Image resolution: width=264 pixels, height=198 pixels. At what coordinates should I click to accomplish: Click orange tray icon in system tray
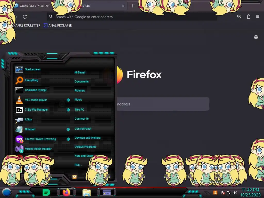pyautogui.click(x=215, y=192)
